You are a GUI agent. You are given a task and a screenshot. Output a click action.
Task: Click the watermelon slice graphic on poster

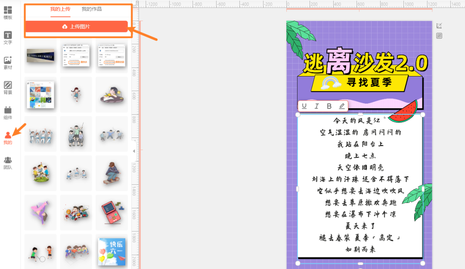pyautogui.click(x=403, y=111)
